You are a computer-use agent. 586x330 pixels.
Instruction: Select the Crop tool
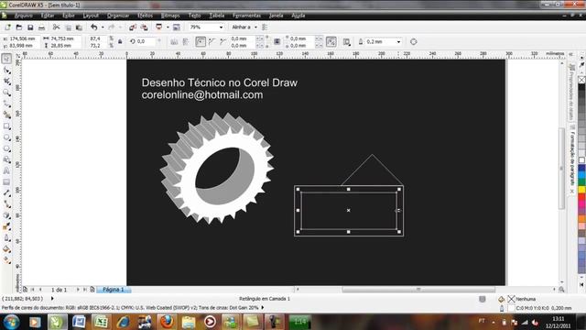[x=6, y=82]
